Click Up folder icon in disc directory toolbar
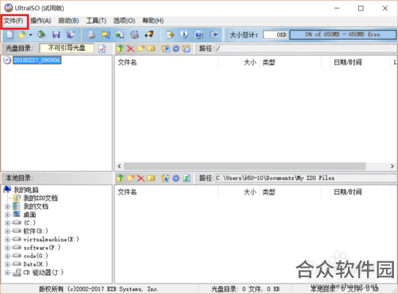 point(120,49)
